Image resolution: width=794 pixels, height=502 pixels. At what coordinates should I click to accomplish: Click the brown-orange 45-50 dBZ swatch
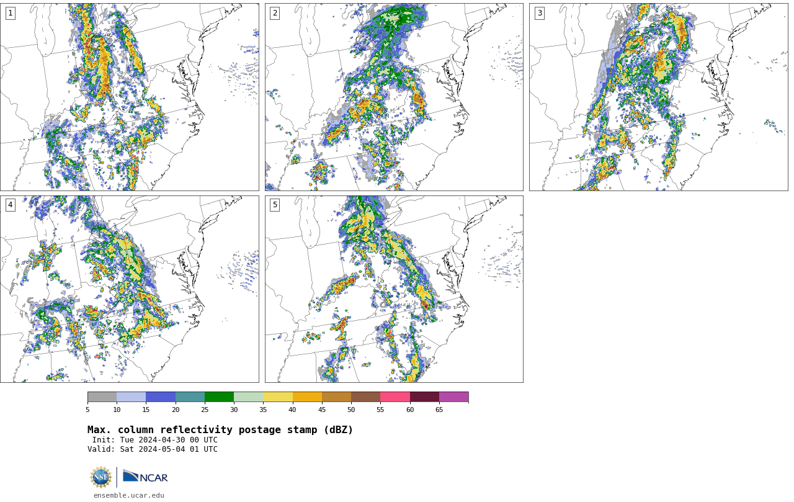(336, 397)
